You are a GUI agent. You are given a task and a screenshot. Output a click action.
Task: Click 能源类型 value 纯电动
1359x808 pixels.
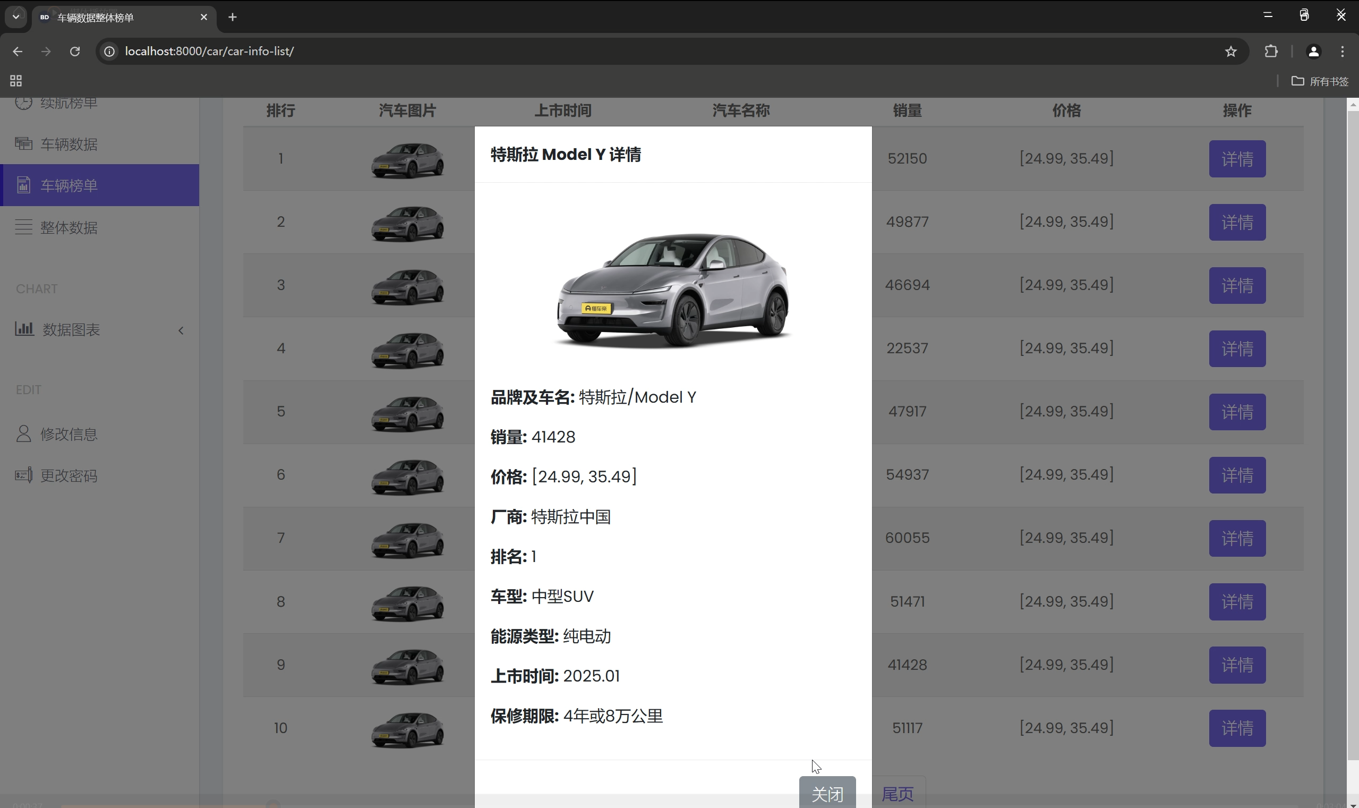point(587,636)
